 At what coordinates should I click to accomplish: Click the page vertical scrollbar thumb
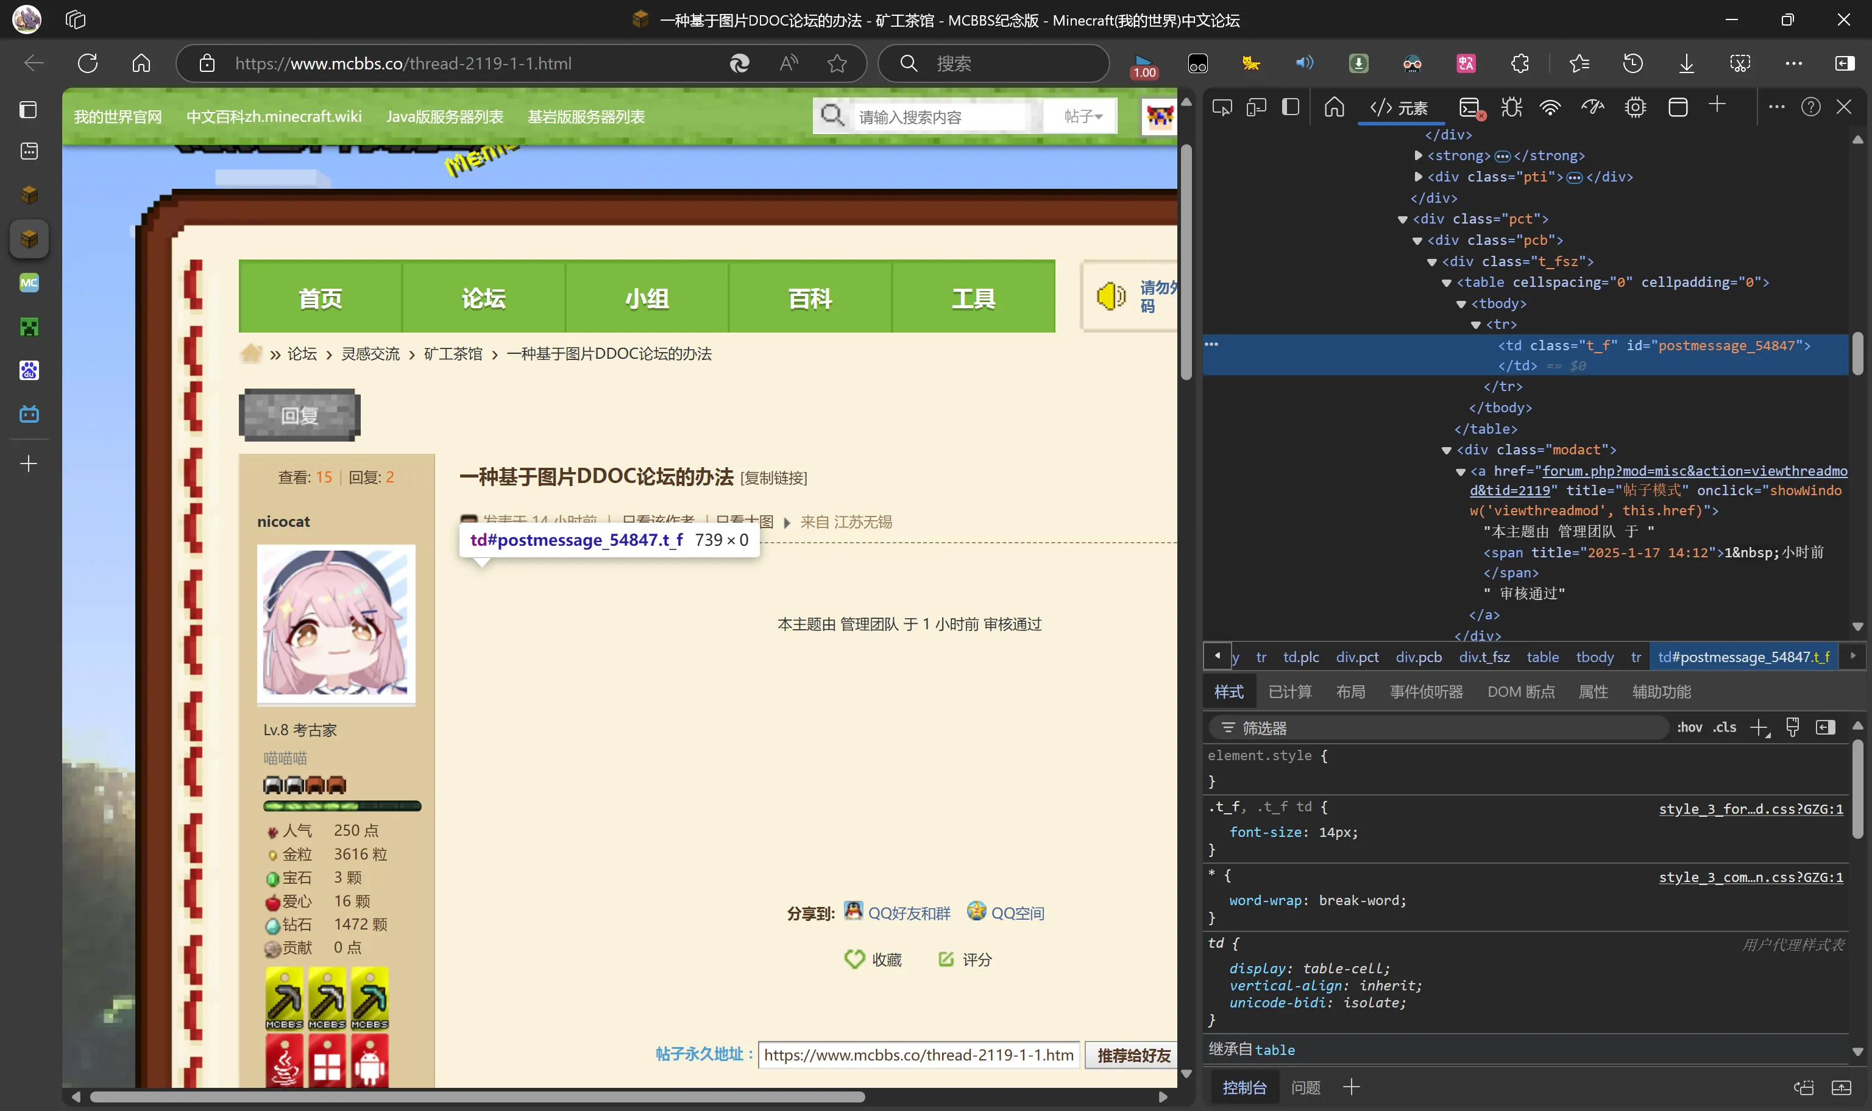coord(1186,262)
